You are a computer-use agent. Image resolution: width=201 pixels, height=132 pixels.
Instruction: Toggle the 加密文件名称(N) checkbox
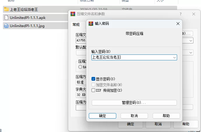click(x=93, y=85)
